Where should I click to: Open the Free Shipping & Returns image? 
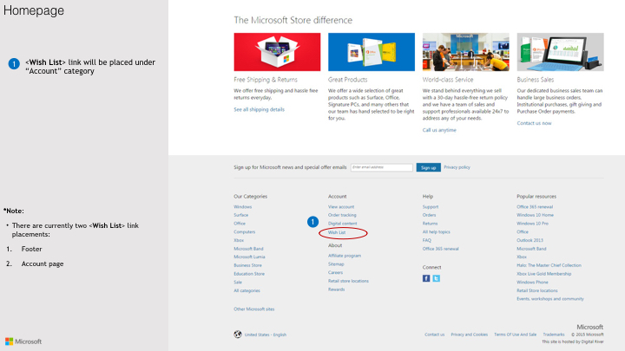277,52
